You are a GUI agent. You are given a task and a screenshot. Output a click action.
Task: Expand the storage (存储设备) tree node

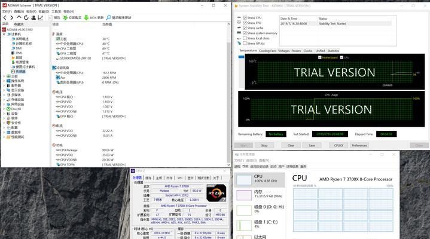tap(4, 100)
